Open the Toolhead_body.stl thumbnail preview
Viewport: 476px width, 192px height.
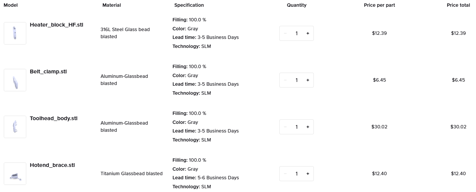click(15, 127)
